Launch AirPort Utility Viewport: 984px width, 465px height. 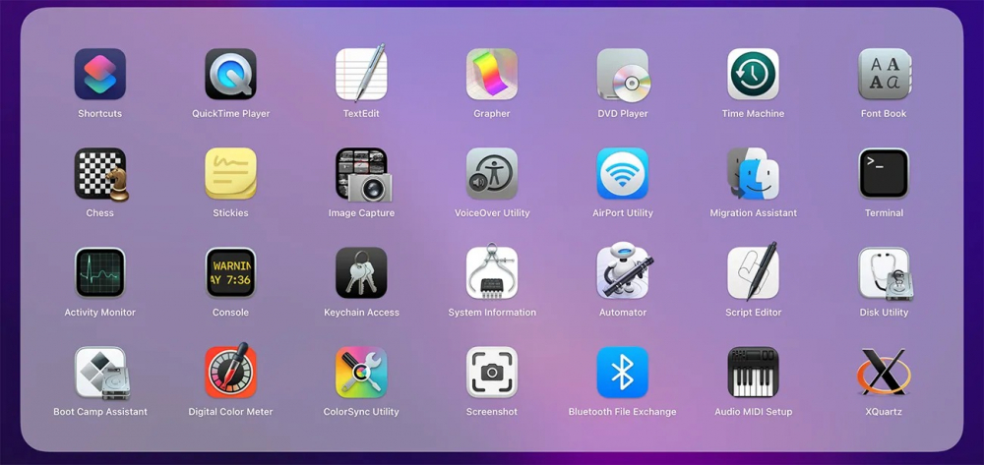coord(623,174)
